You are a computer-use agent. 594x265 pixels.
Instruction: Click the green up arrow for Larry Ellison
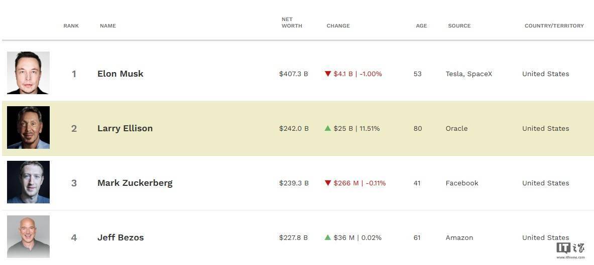(328, 128)
